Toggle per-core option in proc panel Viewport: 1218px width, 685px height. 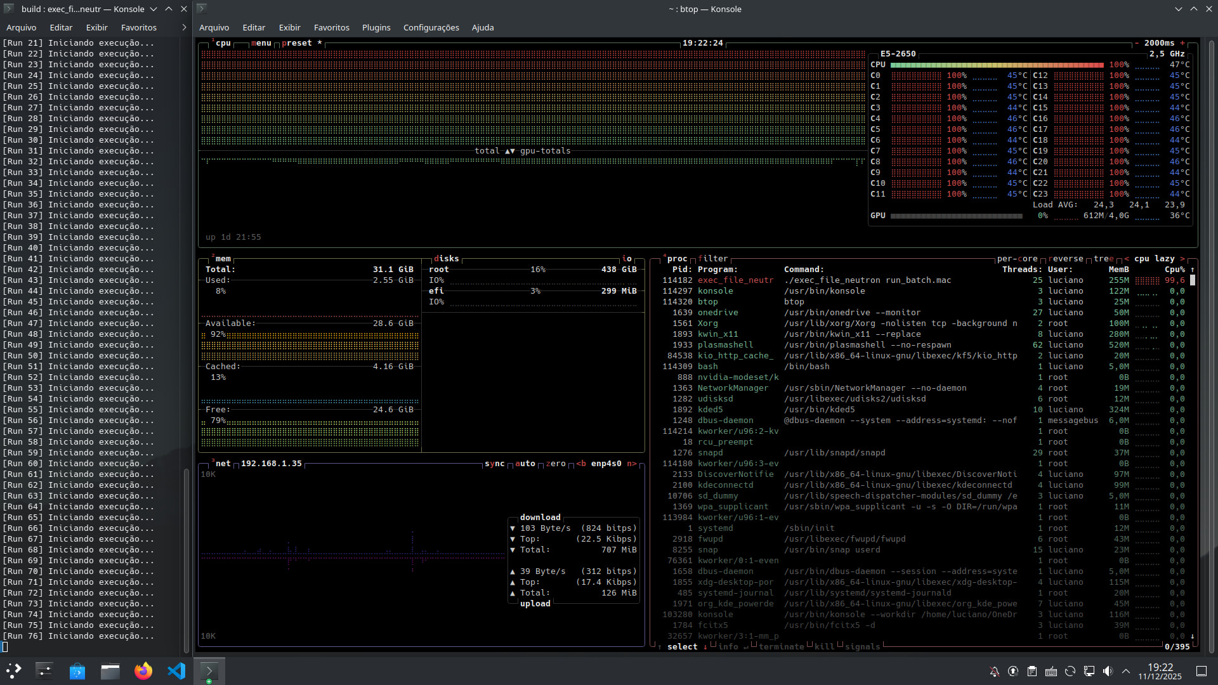(1017, 259)
